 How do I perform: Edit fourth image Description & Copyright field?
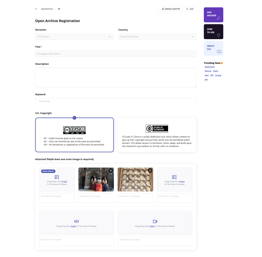pos(175,198)
